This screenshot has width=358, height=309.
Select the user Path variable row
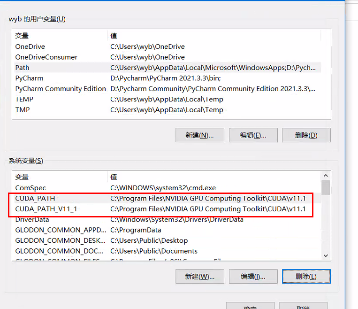pyautogui.click(x=168, y=68)
